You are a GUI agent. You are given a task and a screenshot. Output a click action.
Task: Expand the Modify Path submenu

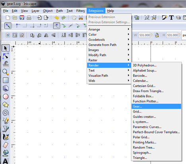click(109, 55)
